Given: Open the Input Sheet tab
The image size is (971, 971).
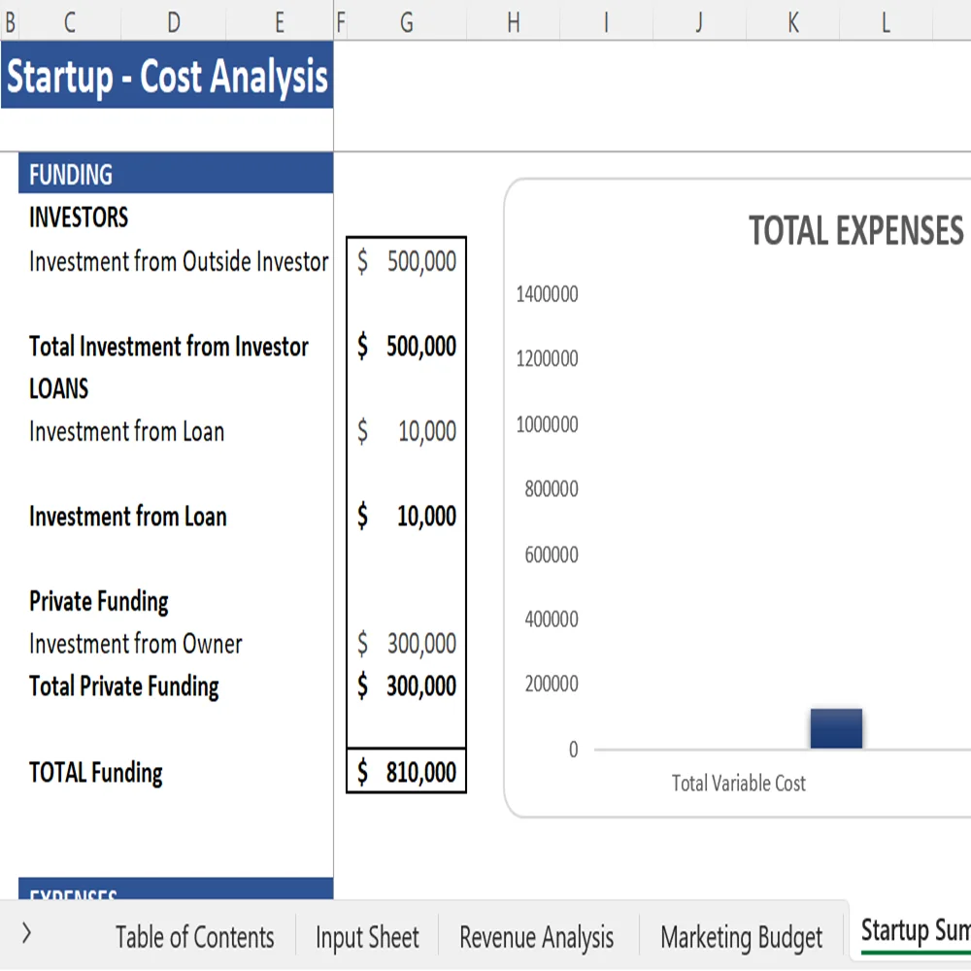Looking at the screenshot, I should tap(367, 937).
